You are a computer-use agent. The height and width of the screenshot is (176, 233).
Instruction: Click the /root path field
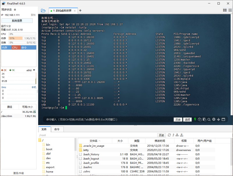tap(98, 135)
